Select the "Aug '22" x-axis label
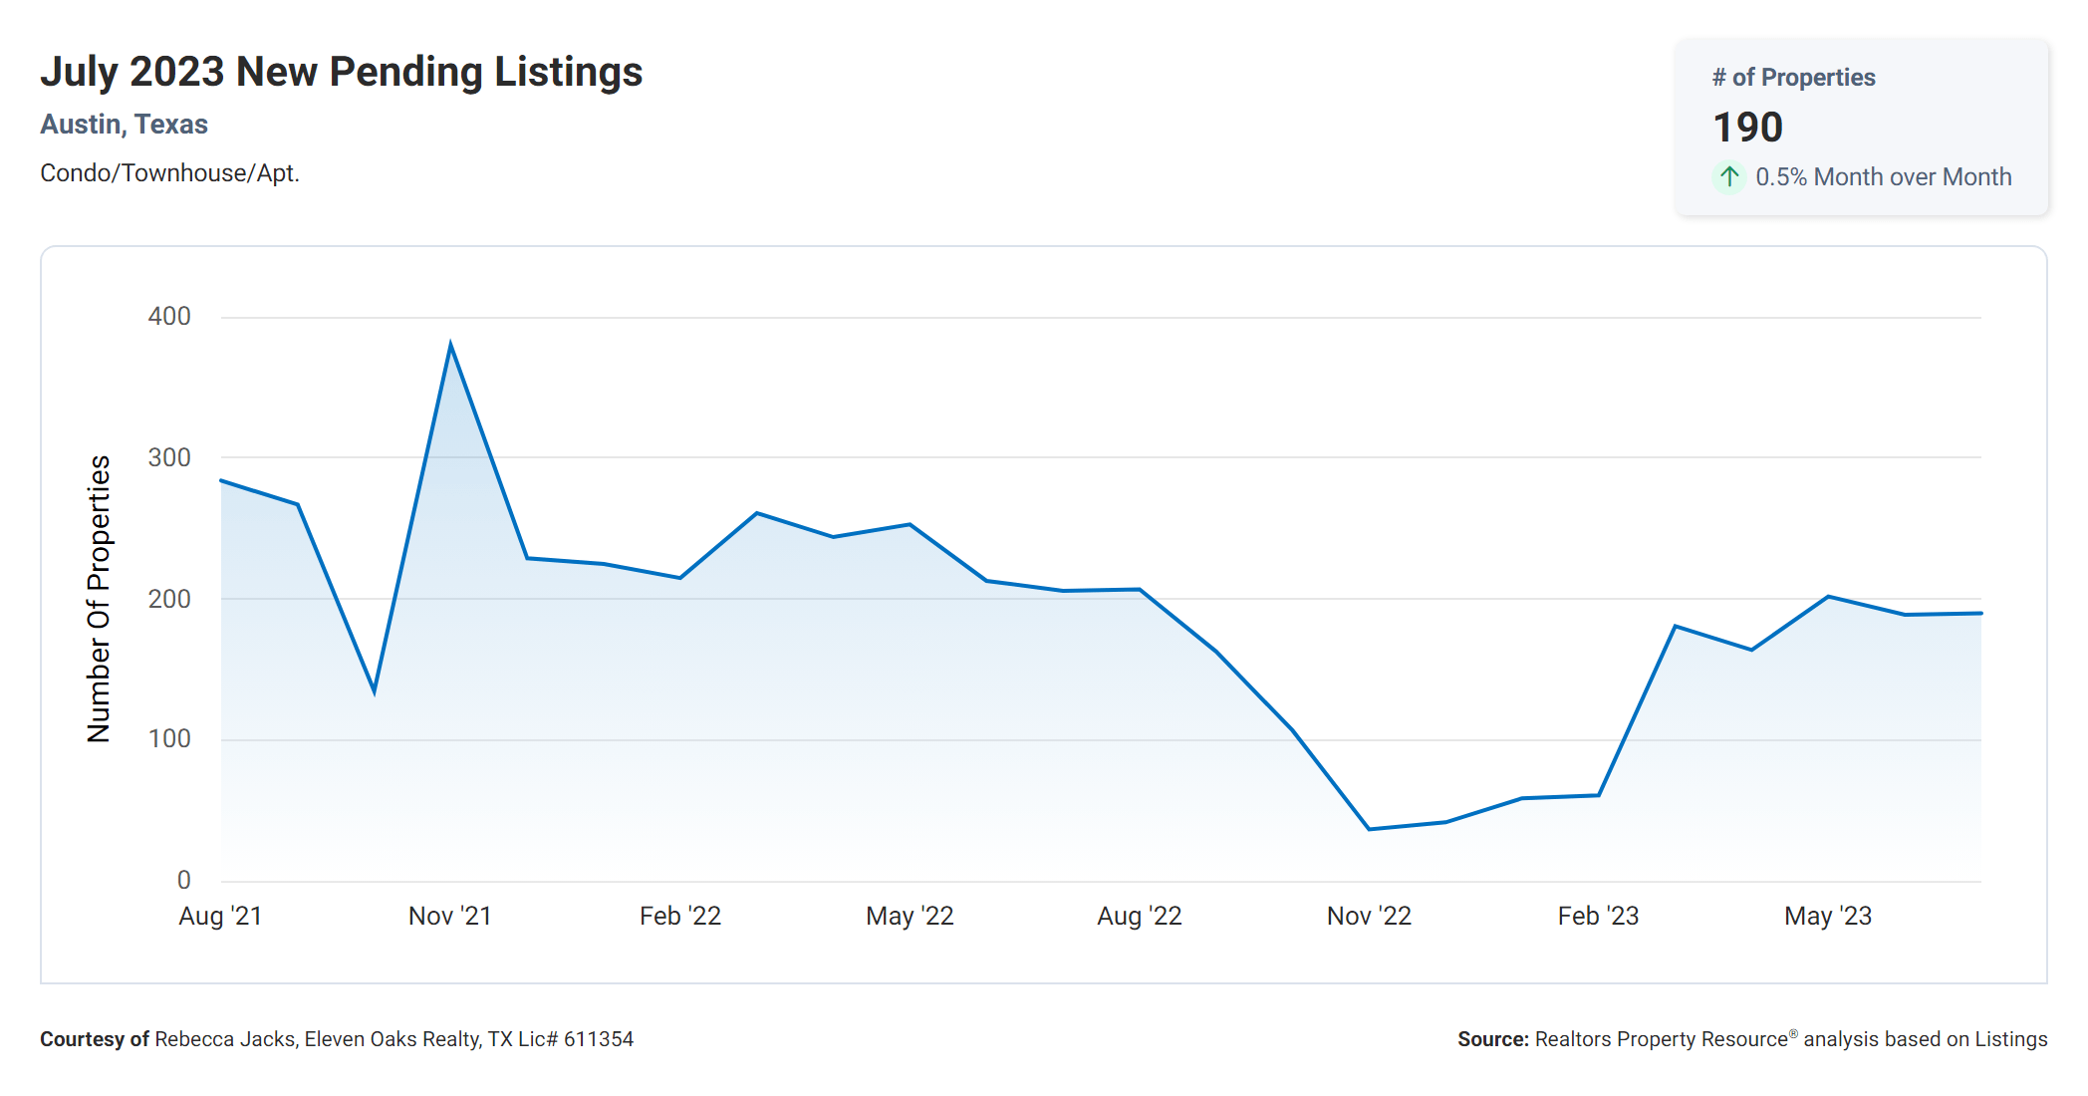The height and width of the screenshot is (1096, 2088). click(x=1140, y=917)
